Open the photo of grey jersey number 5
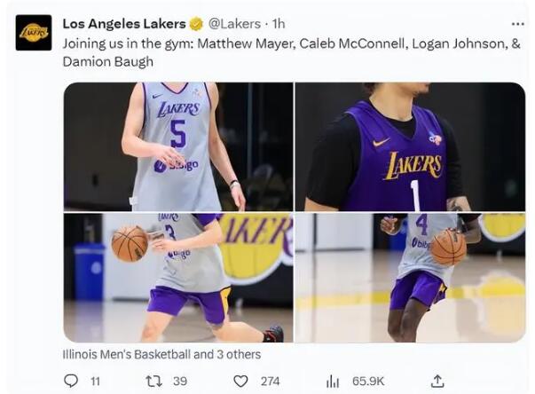535x394 pixels. pos(177,146)
